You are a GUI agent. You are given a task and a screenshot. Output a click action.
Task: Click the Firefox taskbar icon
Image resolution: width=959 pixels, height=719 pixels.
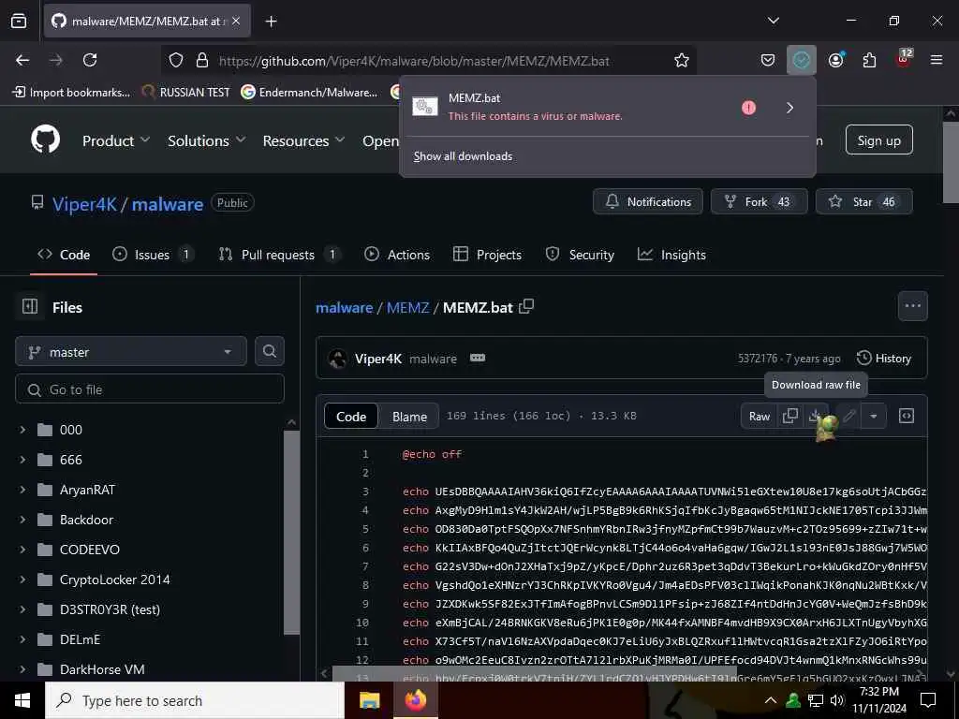coord(416,700)
